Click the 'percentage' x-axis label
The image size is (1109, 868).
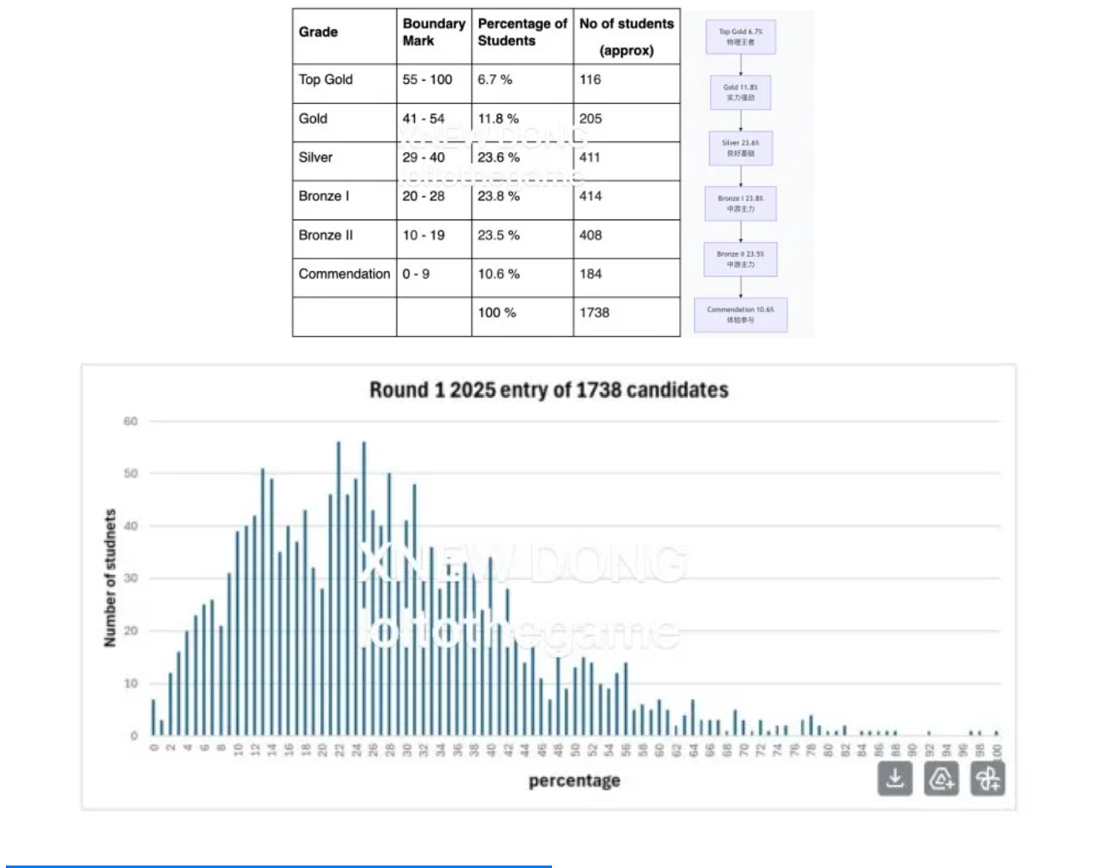[574, 781]
